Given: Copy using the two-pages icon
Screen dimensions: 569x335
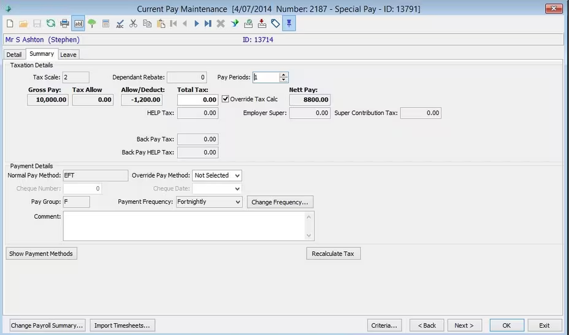Looking at the screenshot, I should [147, 23].
